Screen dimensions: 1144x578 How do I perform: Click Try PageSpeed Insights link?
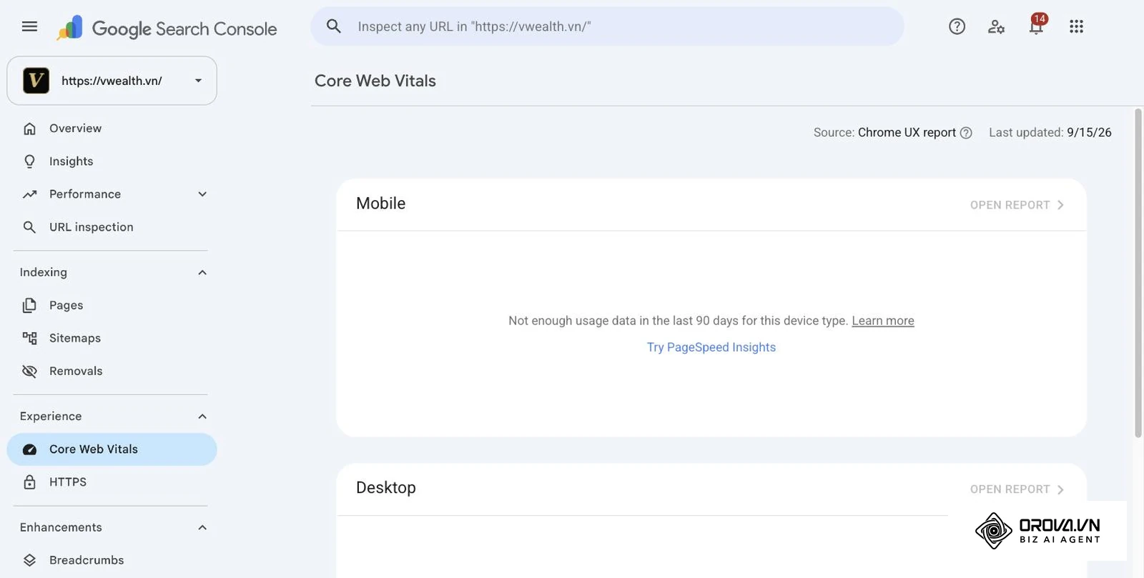click(711, 347)
